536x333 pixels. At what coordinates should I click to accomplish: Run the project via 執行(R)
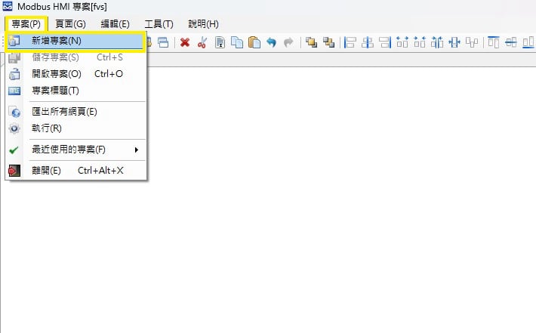click(x=47, y=128)
